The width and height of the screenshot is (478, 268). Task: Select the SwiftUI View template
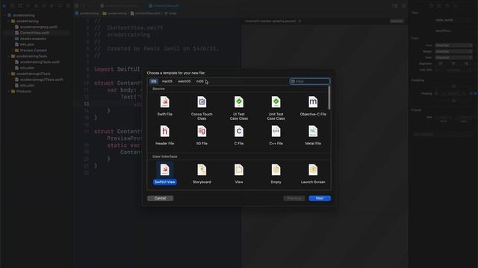tap(164, 173)
